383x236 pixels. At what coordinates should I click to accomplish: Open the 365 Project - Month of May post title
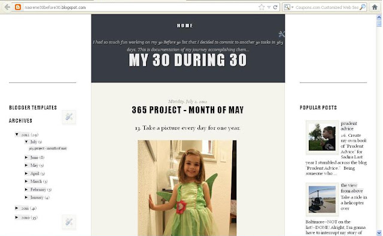click(187, 110)
